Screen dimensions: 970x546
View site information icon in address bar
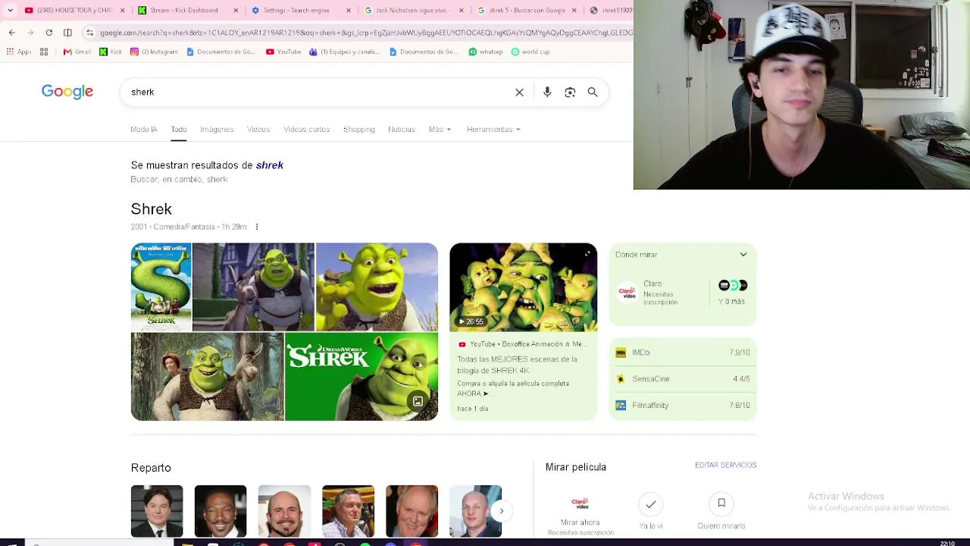point(90,33)
